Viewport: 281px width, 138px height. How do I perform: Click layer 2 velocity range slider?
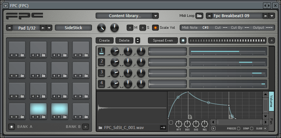point(228,62)
